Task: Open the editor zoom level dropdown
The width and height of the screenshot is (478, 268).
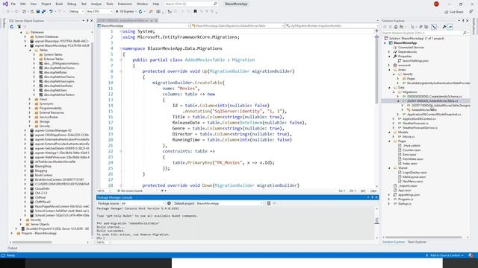Action: pyautogui.click(x=104, y=191)
